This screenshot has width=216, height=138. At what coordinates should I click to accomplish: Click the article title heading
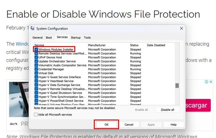(x=103, y=14)
